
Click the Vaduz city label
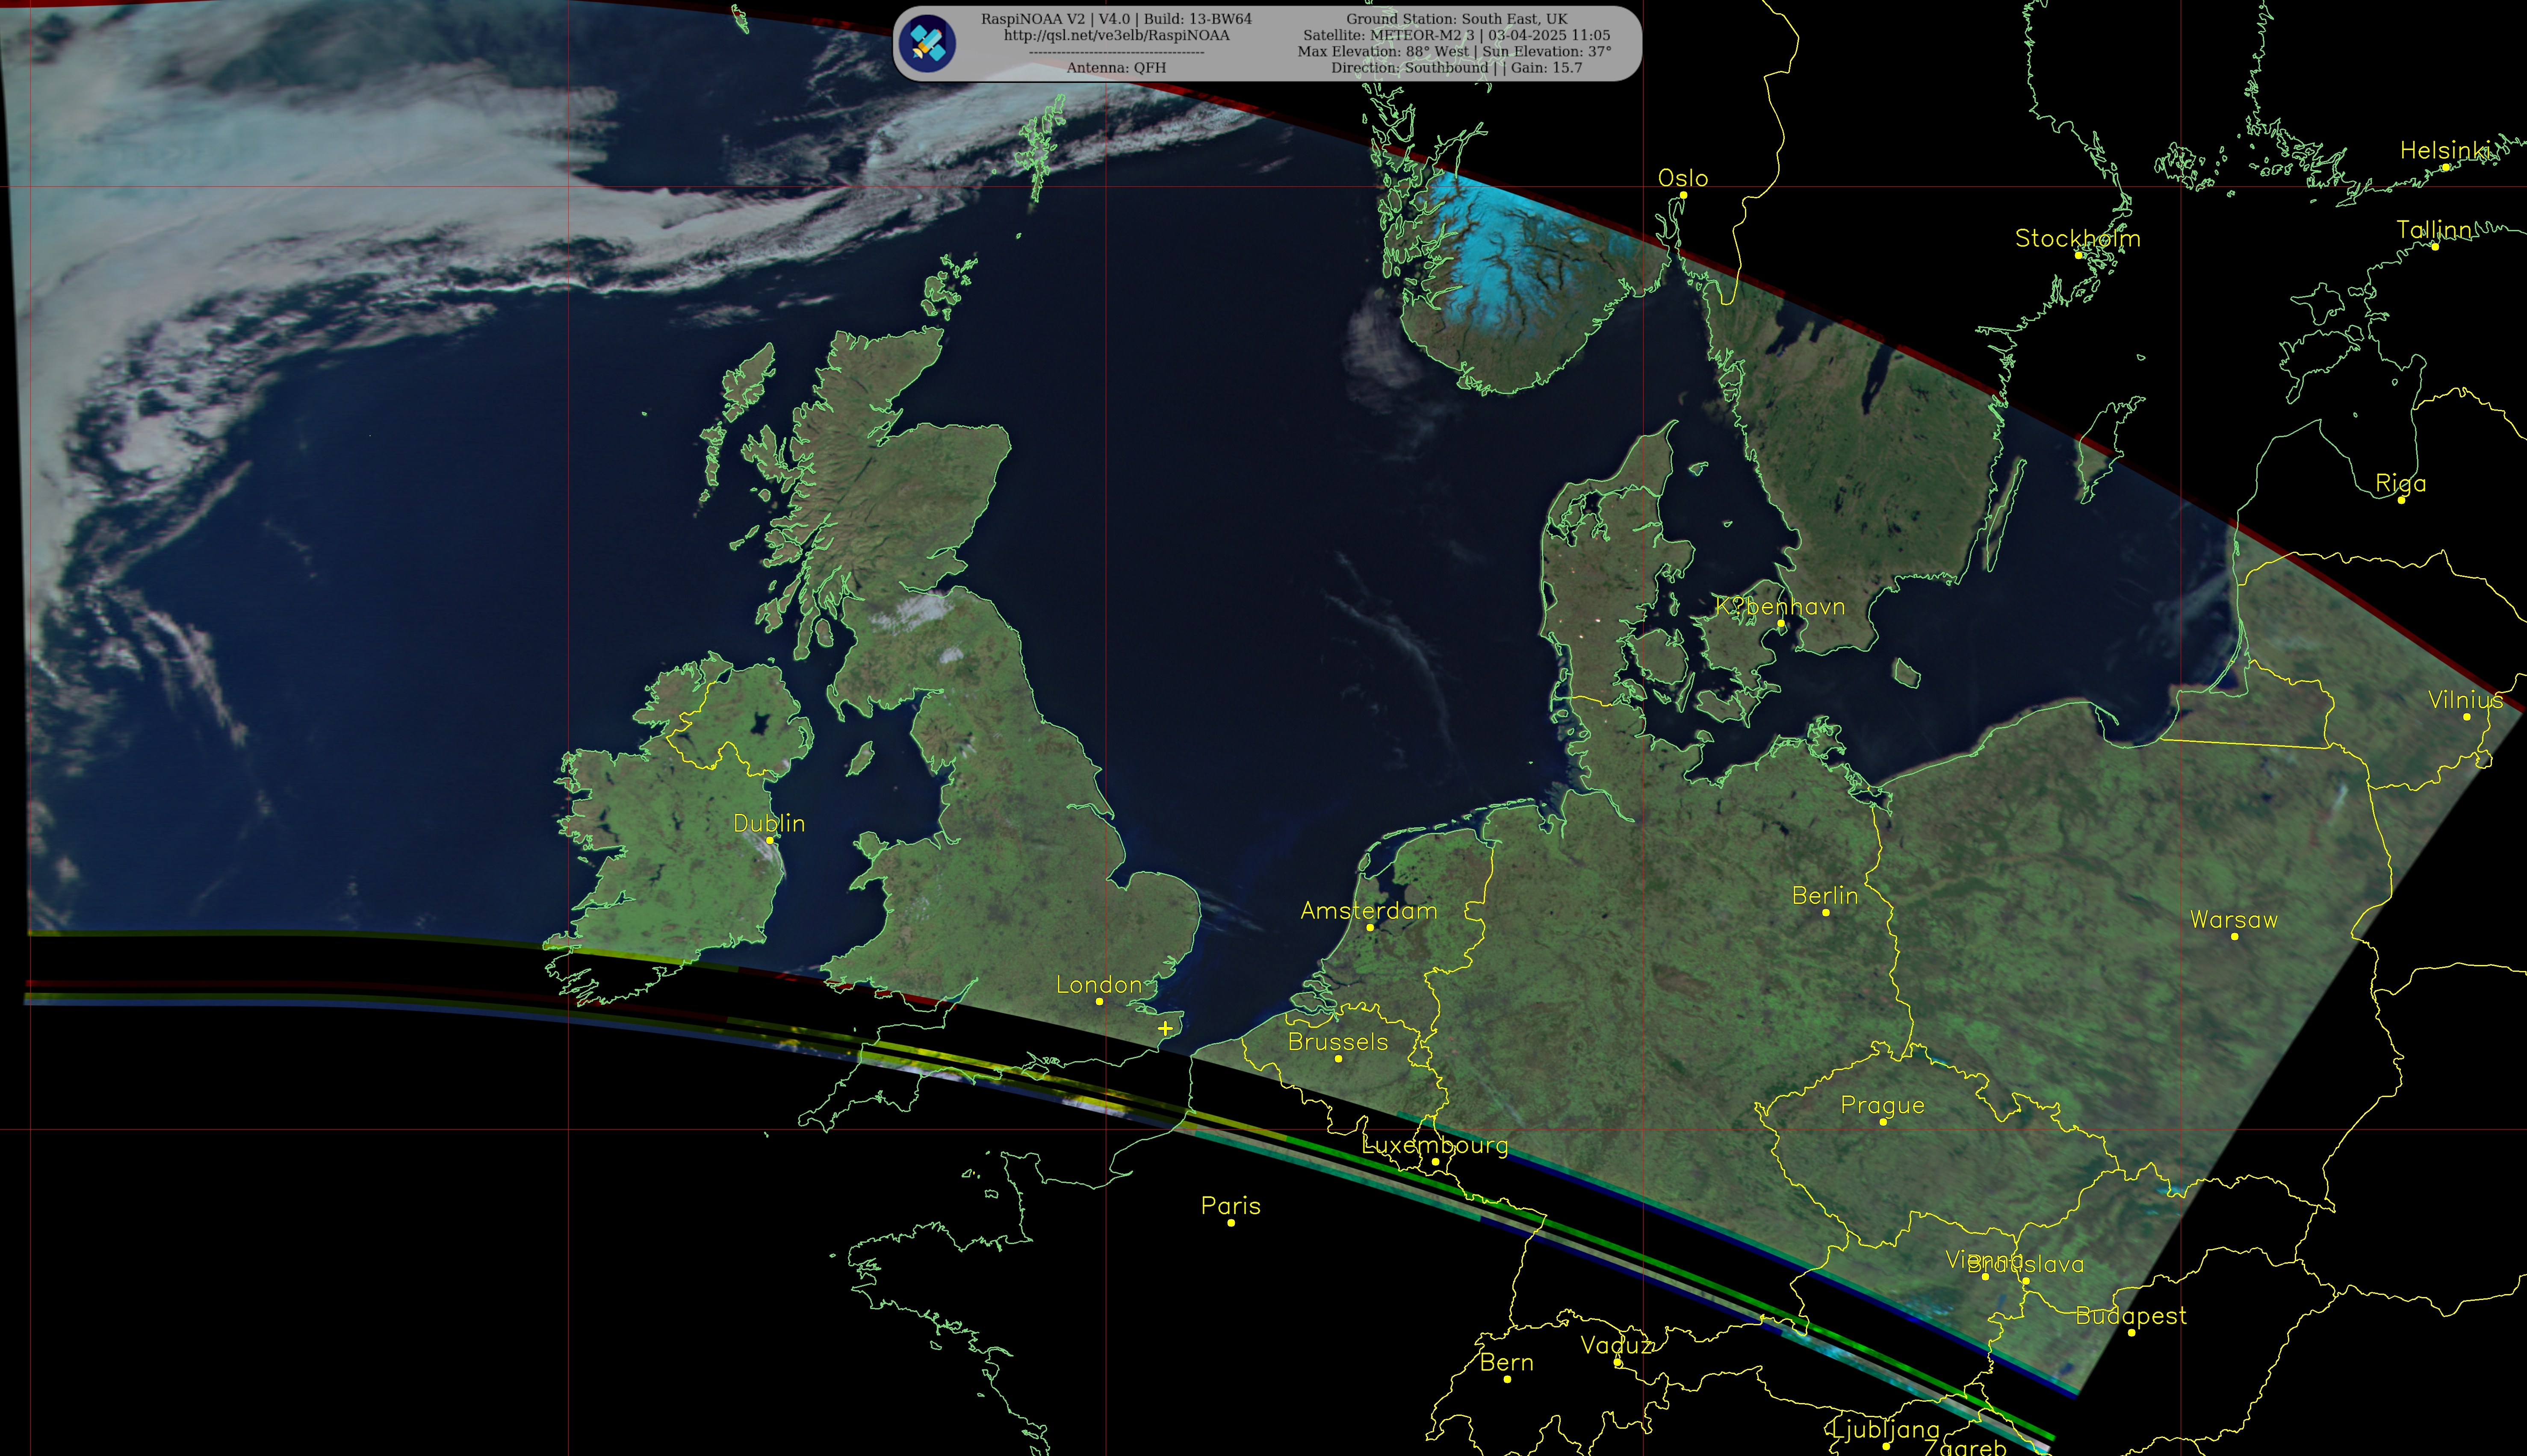coord(1617,1346)
